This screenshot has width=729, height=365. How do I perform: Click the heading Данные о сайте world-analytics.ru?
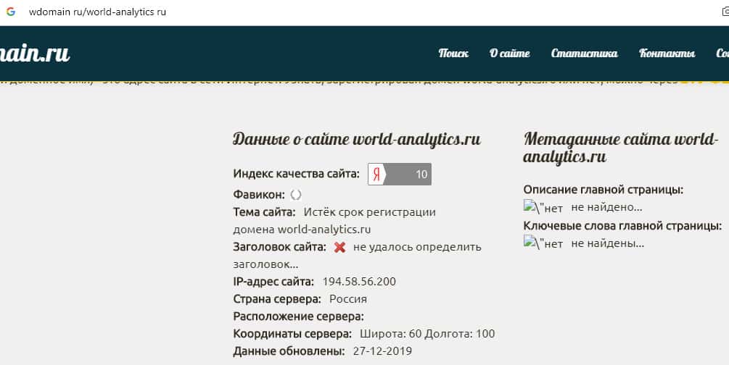(x=357, y=139)
